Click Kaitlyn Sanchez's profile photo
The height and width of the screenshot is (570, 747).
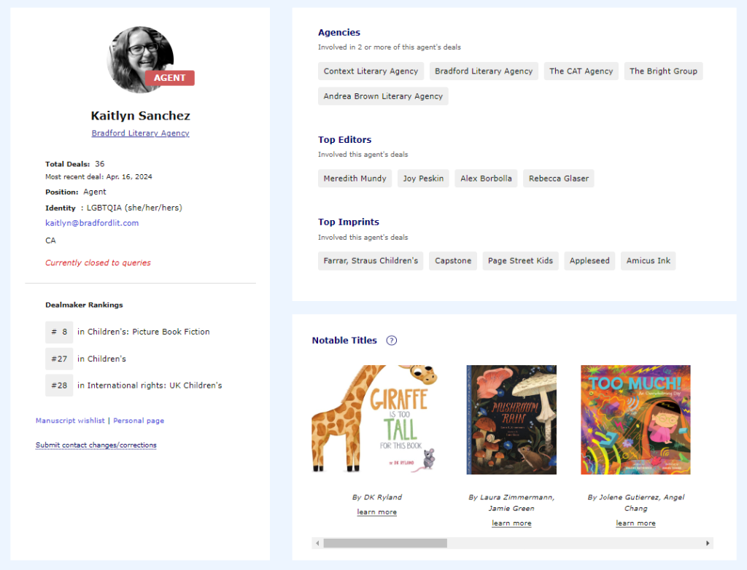139,57
